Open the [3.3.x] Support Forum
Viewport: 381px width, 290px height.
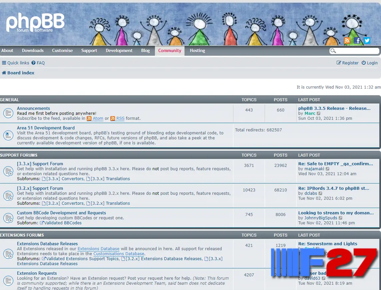pyautogui.click(x=40, y=164)
